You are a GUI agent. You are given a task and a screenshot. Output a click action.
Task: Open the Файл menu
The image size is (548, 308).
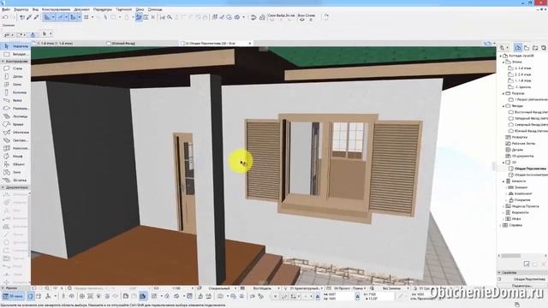click(x=6, y=9)
